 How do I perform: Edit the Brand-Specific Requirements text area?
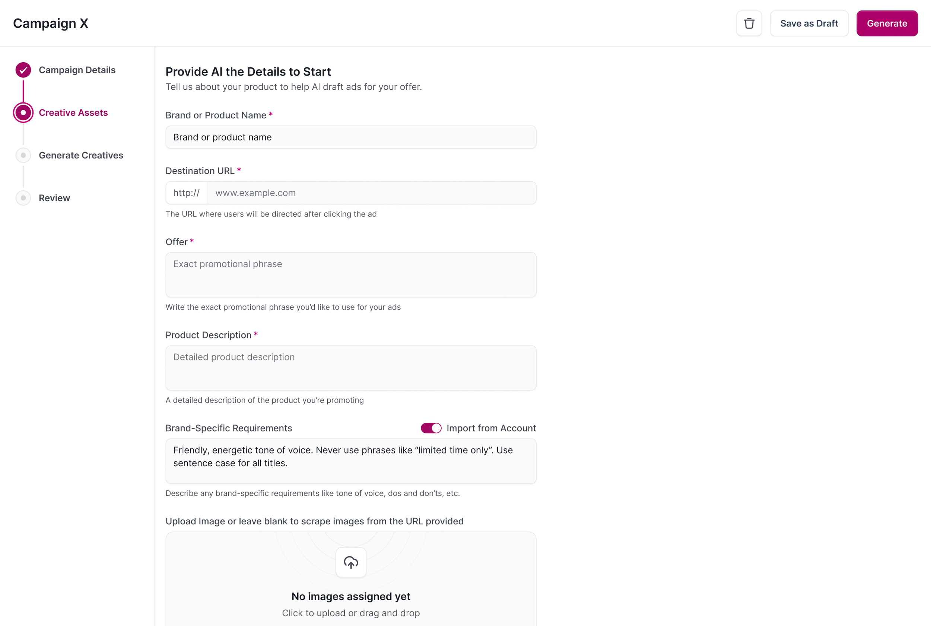pos(350,461)
